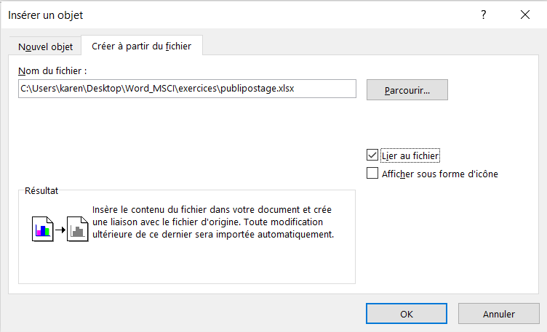Click the Résultat group heading
547x332 pixels.
coord(41,190)
